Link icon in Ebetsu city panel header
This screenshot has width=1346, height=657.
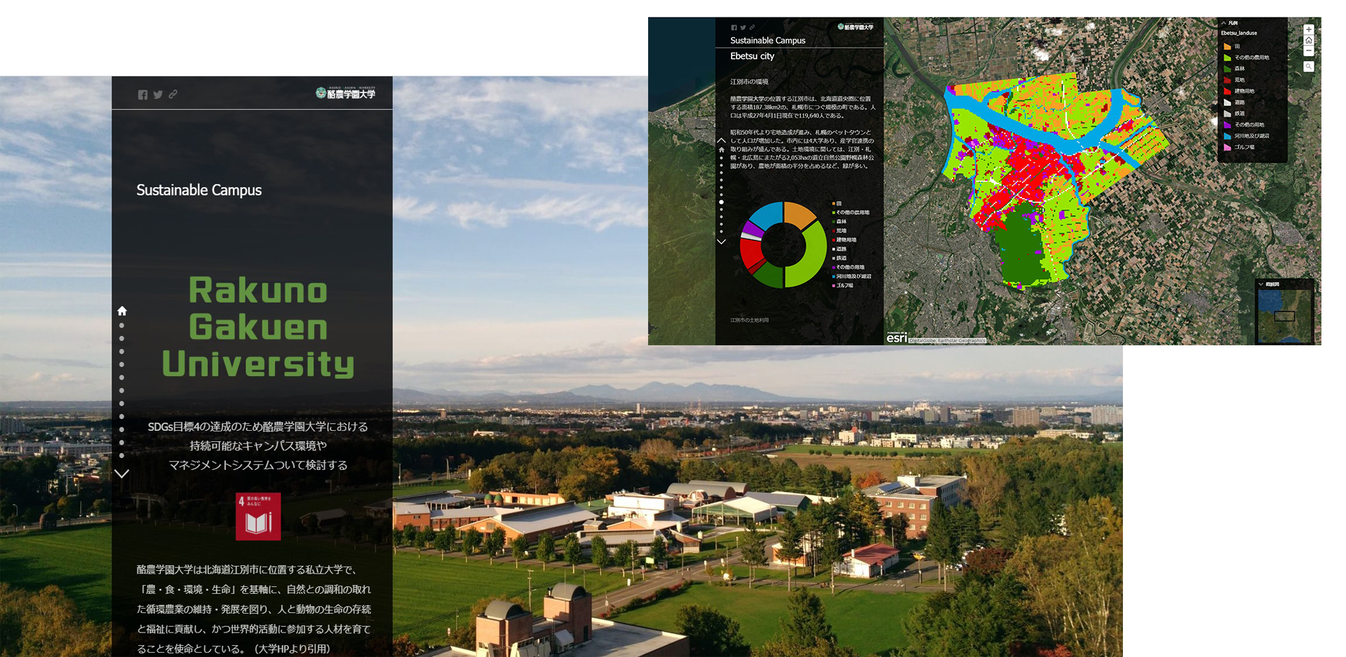coord(752,27)
